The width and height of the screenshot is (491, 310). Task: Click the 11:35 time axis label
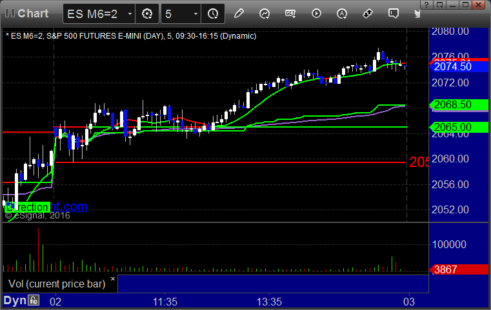[x=165, y=302]
